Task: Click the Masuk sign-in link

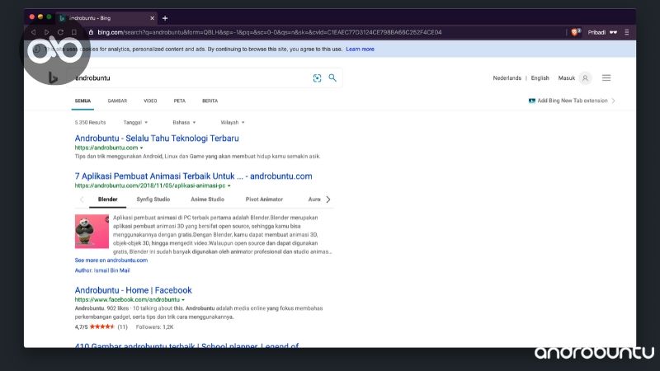Action: point(566,77)
